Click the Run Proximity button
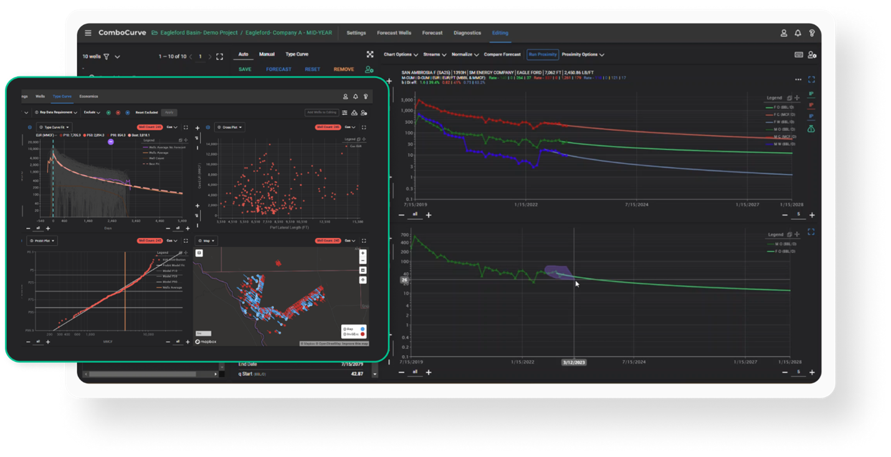This screenshot has height=457, width=891. tap(542, 55)
